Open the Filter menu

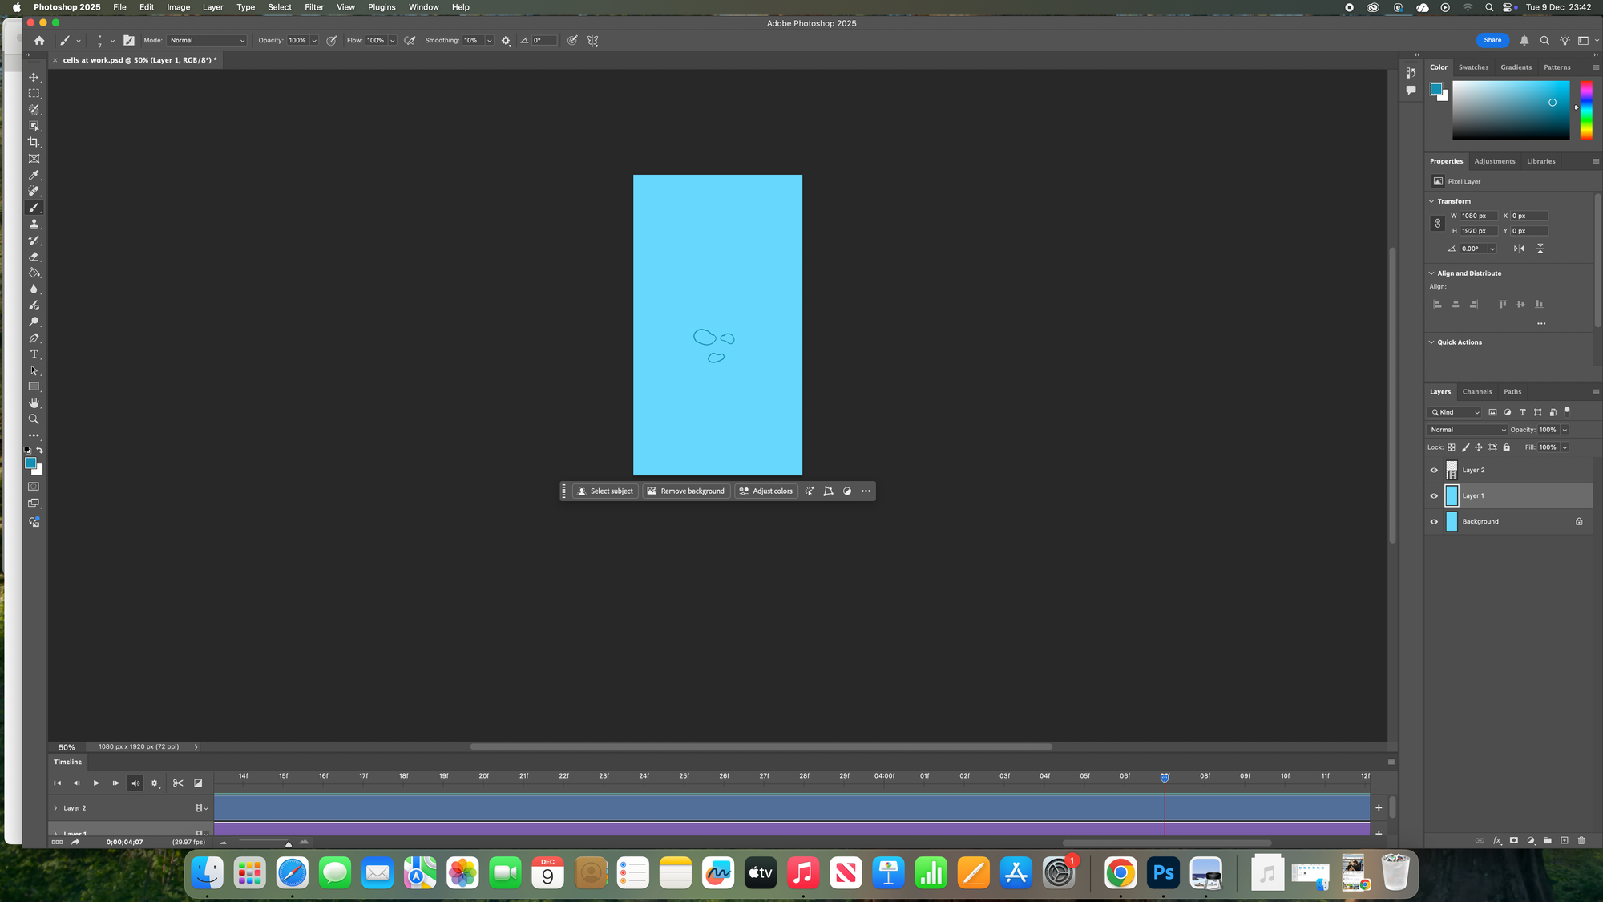tap(313, 7)
